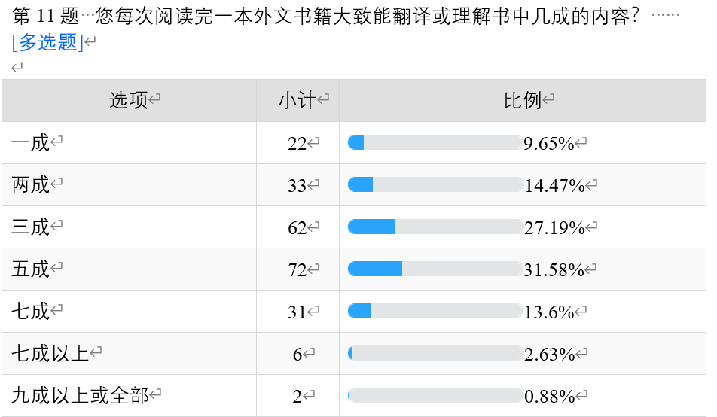Click the 27.19% progress bar for 三成
This screenshot has height=417, width=717.
(435, 227)
